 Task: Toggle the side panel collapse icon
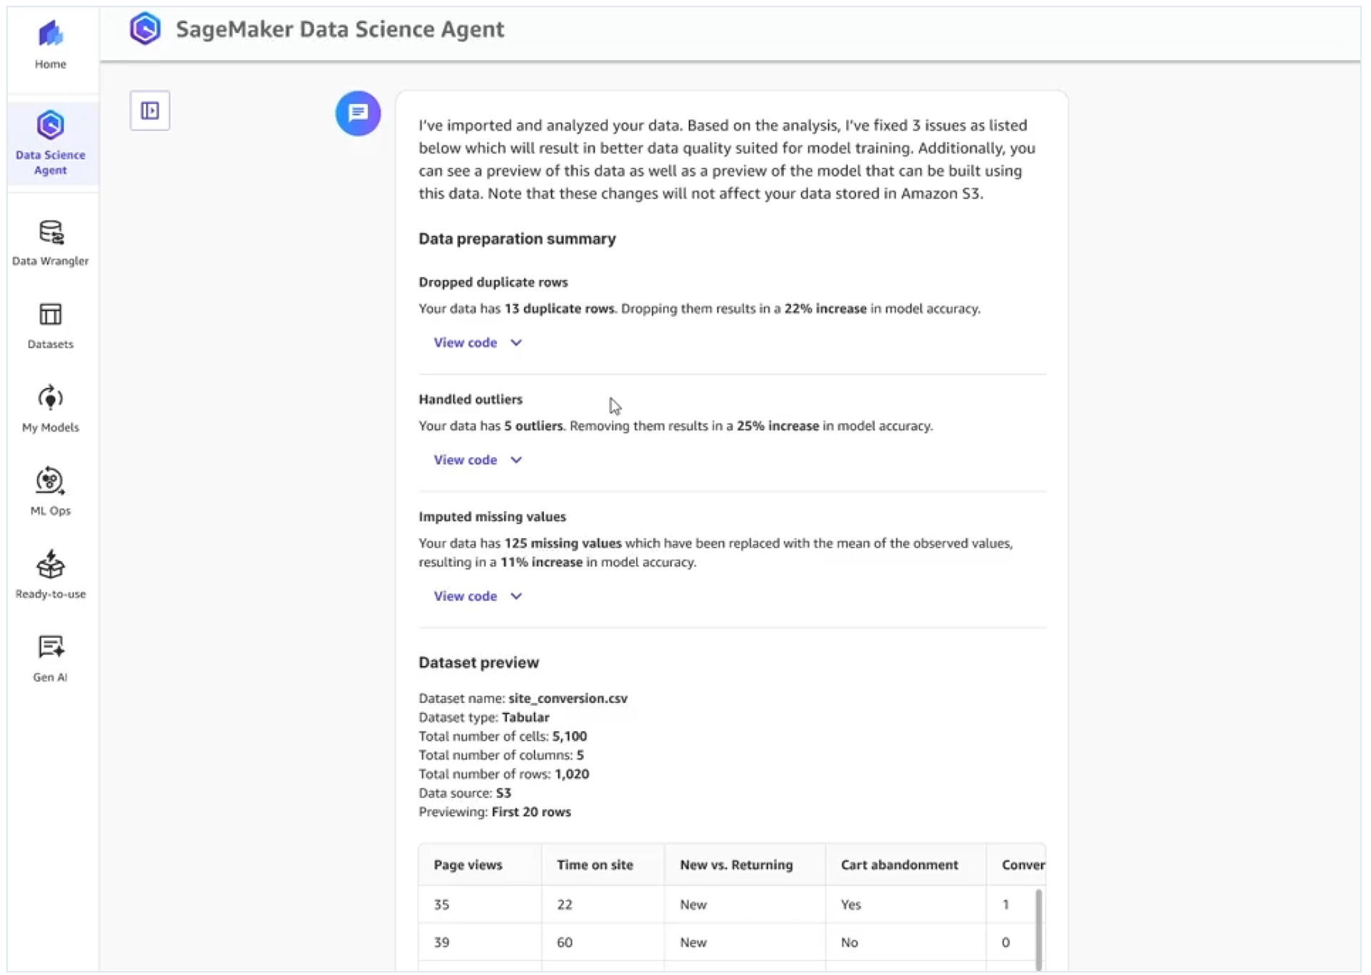point(150,111)
